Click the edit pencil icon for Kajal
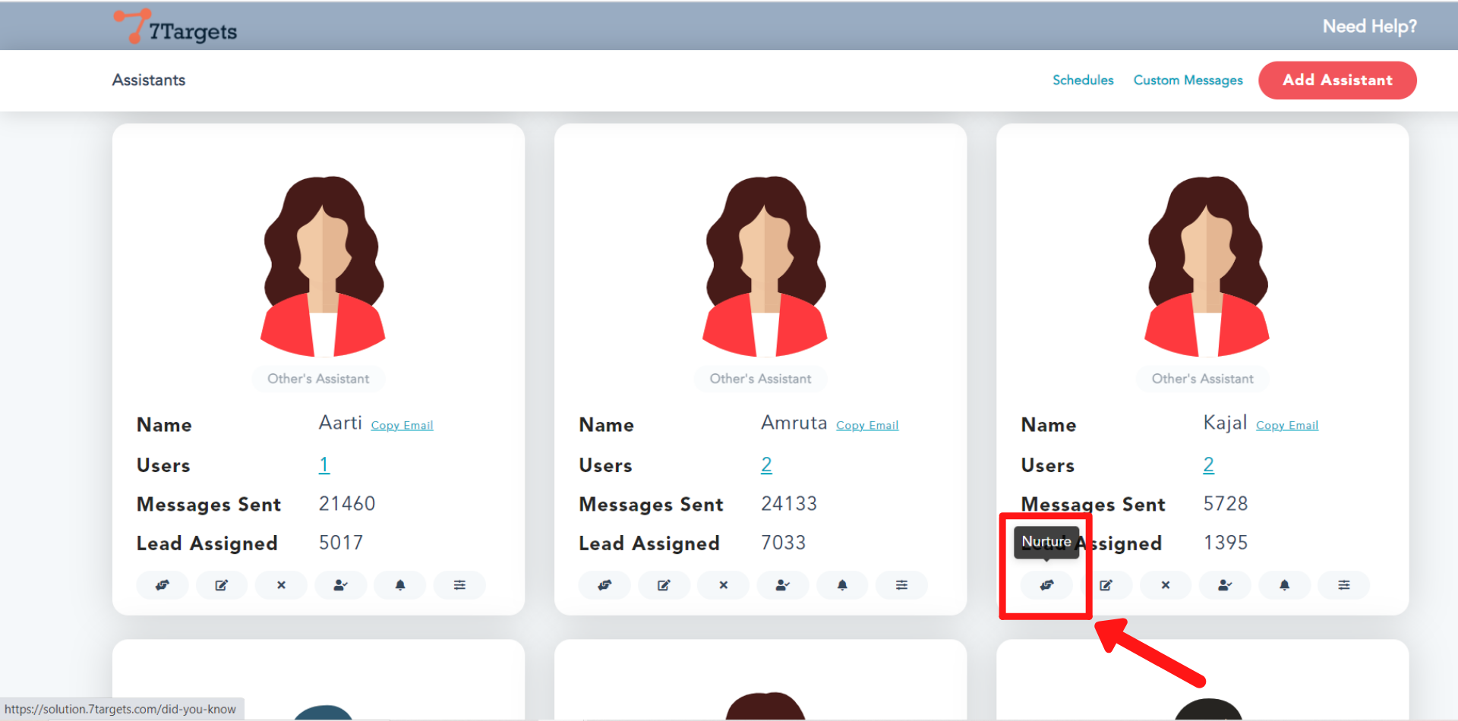 coord(1106,585)
